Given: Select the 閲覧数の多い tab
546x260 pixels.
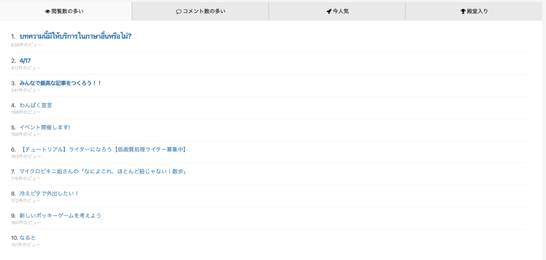Looking at the screenshot, I should click(x=68, y=11).
